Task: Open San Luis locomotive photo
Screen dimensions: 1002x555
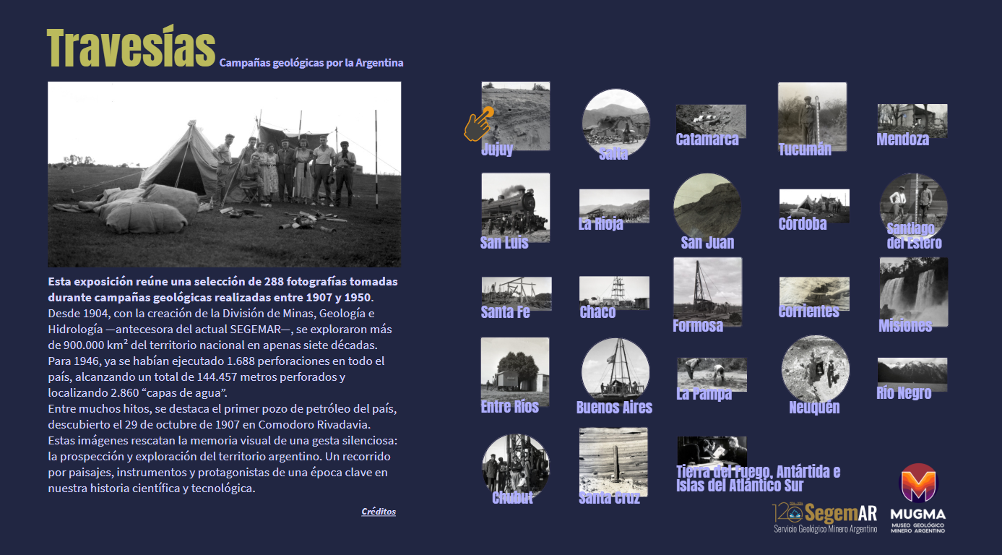Action: point(515,207)
